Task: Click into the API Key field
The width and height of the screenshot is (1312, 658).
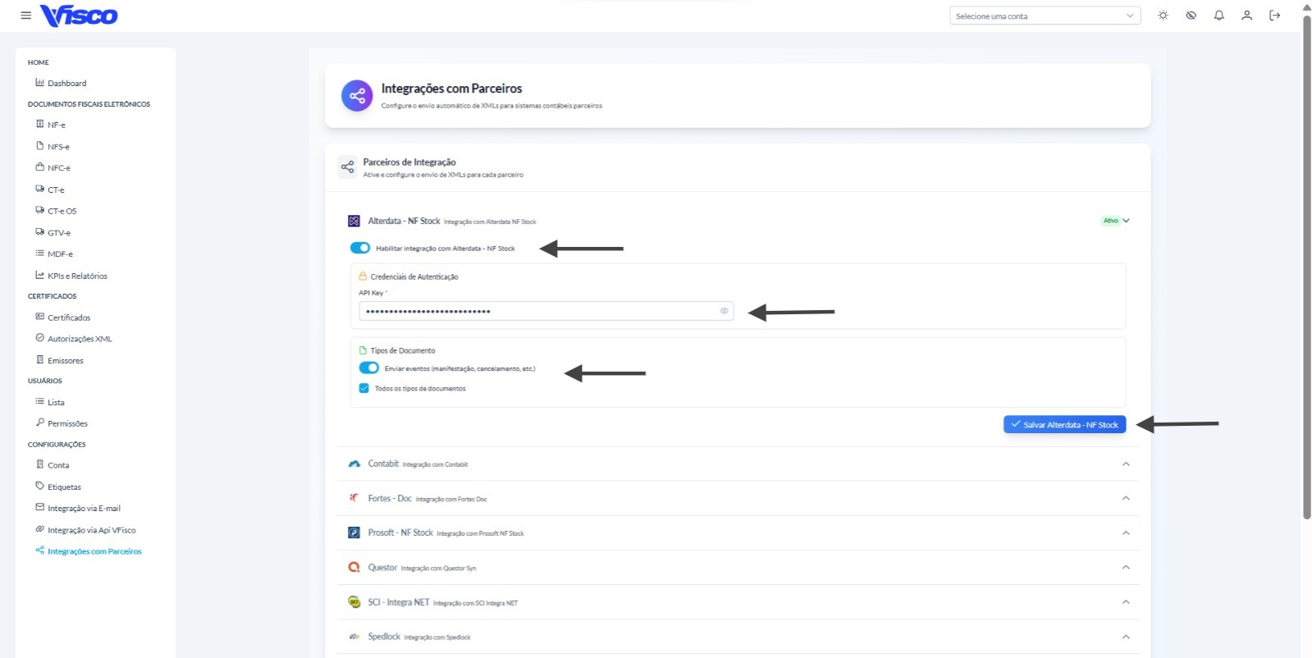Action: [x=546, y=311]
